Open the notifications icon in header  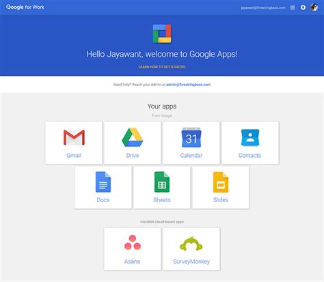click(303, 8)
